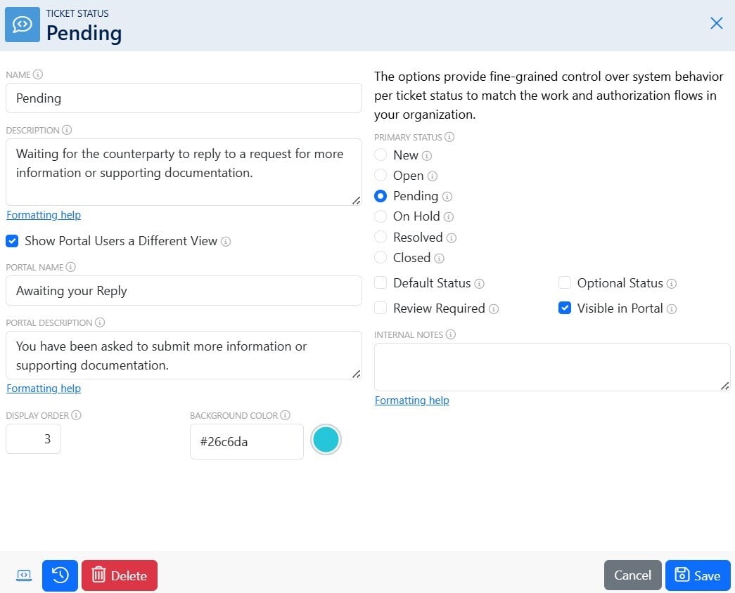Viewport: 735px width, 593px height.
Task: Open Formatting help link under Portal Description
Action: pos(44,389)
